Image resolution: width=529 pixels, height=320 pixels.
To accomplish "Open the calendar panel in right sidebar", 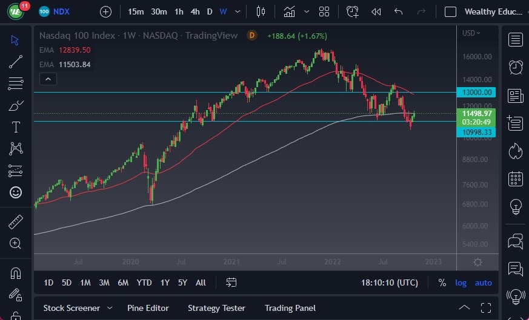I will (516, 178).
